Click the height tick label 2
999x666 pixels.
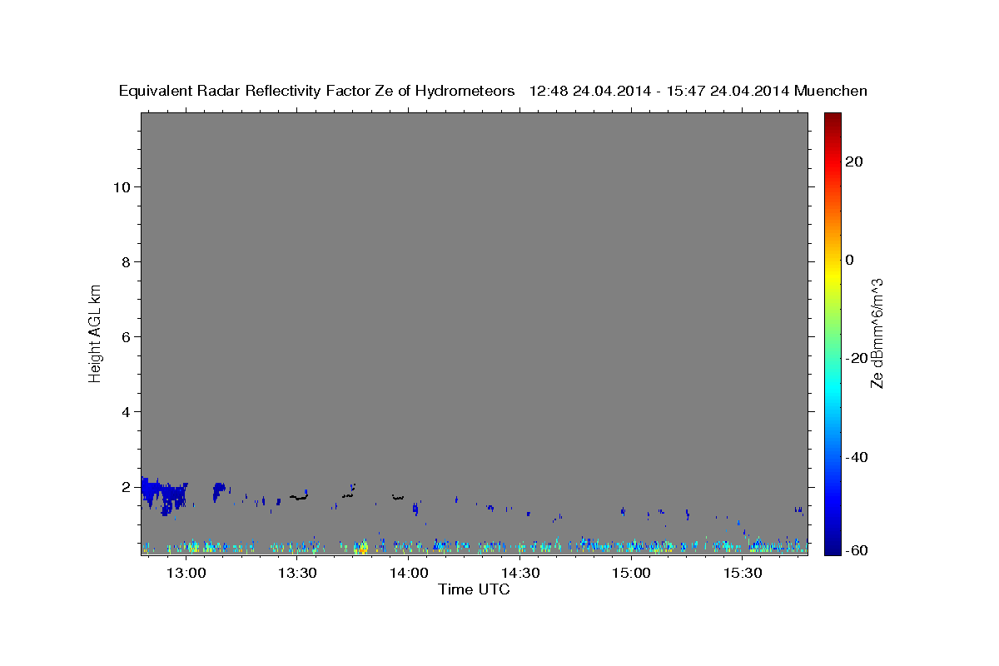(x=127, y=486)
